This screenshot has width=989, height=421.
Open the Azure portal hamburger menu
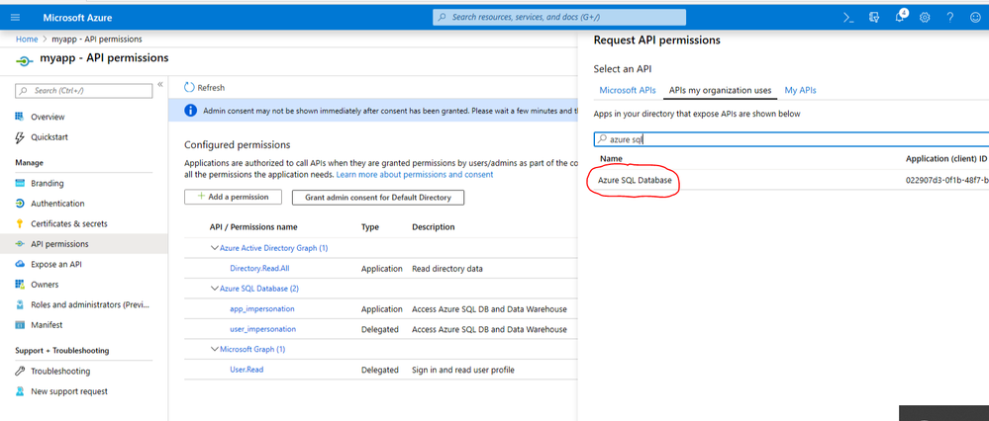click(16, 18)
